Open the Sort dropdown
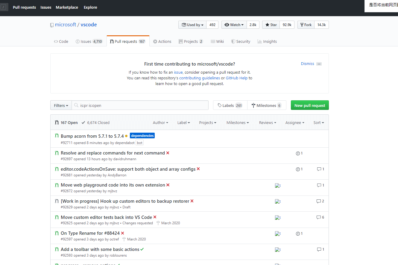This screenshot has width=398, height=265. [319, 123]
